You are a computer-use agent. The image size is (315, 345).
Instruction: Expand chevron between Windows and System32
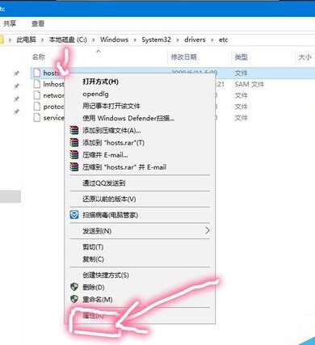coord(135,40)
